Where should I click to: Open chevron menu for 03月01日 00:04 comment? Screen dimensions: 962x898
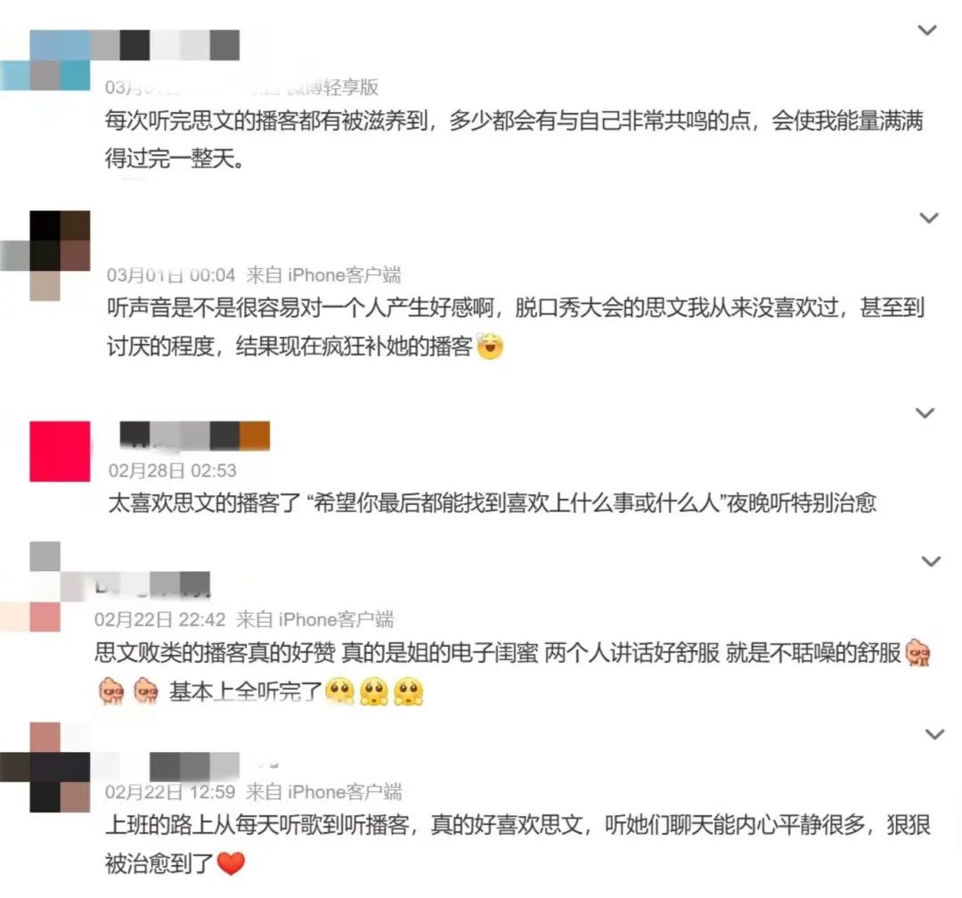(x=929, y=218)
